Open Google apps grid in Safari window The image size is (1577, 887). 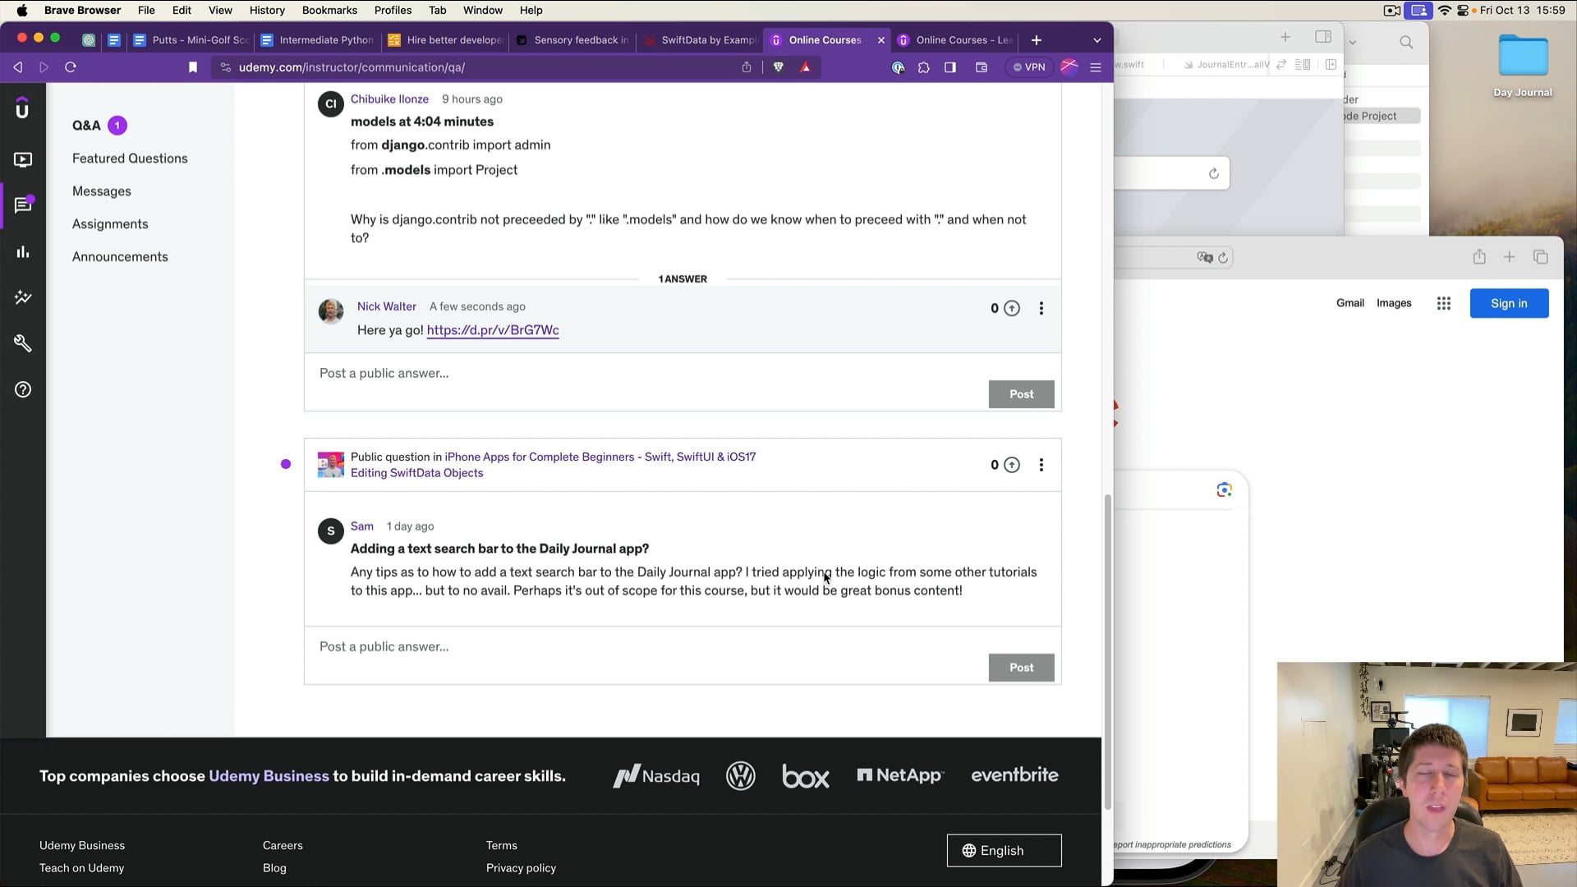click(1444, 303)
